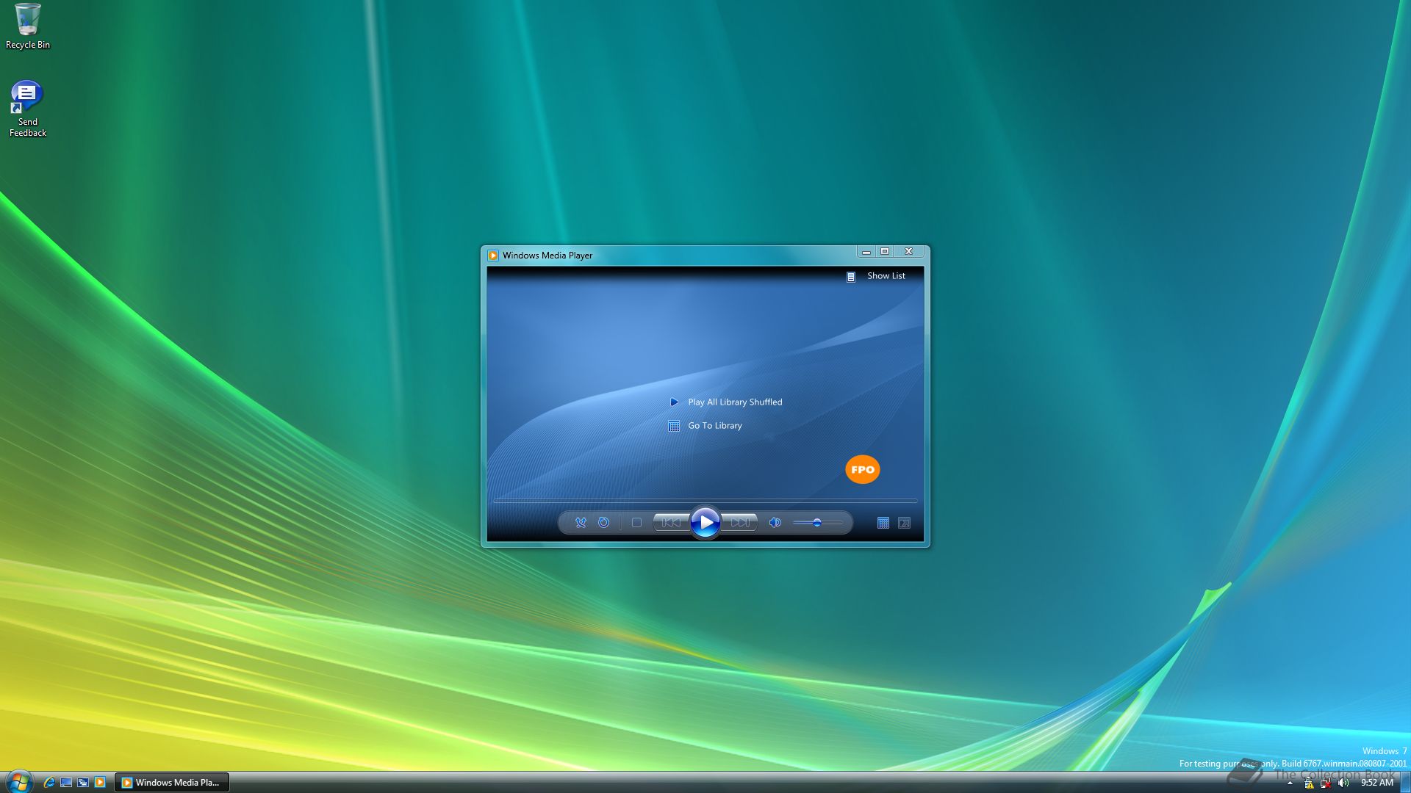Open system tray volume icon
Screen dimensions: 1411x793
pyautogui.click(x=1343, y=783)
